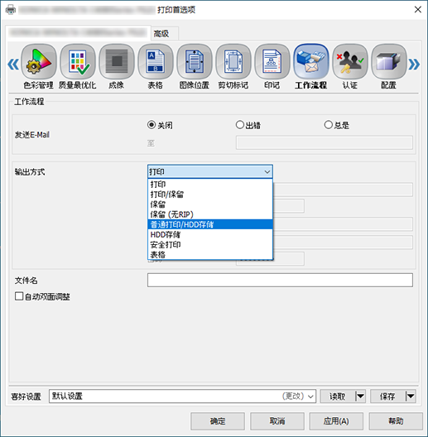428x437 pixels.
Task: Choose 打印/保留 from the output list
Action: pyautogui.click(x=210, y=194)
